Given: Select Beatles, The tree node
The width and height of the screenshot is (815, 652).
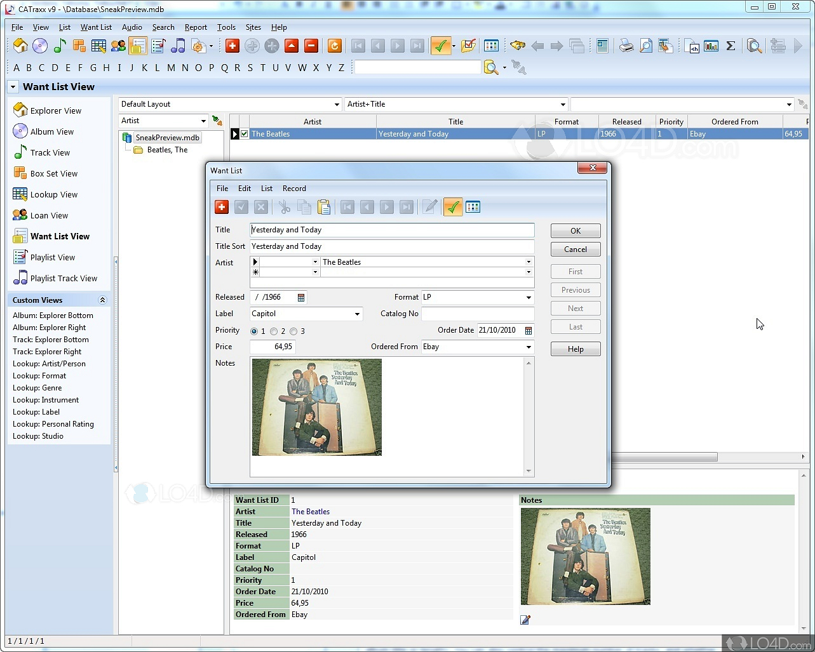Looking at the screenshot, I should (167, 150).
